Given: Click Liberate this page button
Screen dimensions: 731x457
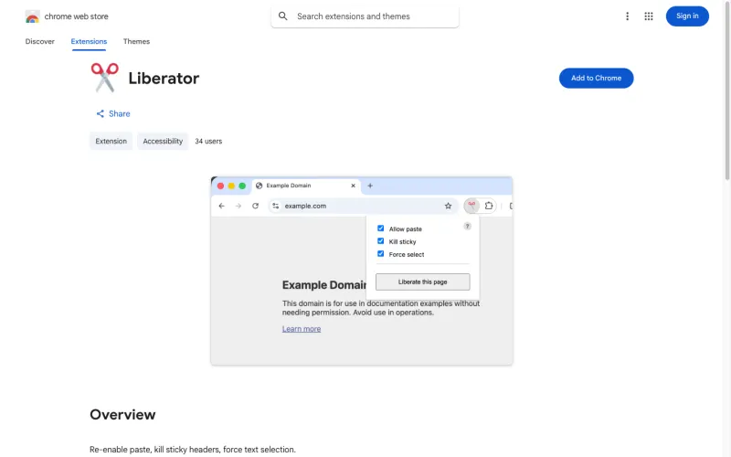Looking at the screenshot, I should point(422,282).
